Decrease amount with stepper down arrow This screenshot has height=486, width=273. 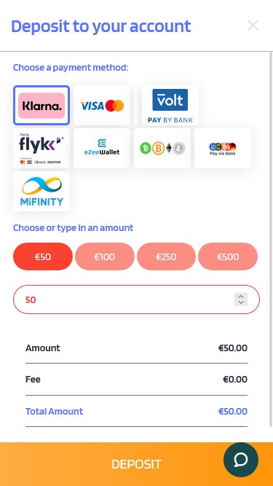tap(241, 303)
